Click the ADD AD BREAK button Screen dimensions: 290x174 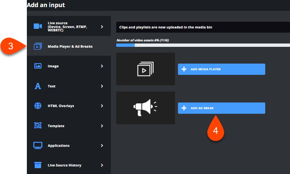point(222,108)
